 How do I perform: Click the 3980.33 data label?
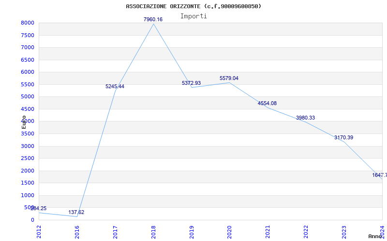pos(306,118)
